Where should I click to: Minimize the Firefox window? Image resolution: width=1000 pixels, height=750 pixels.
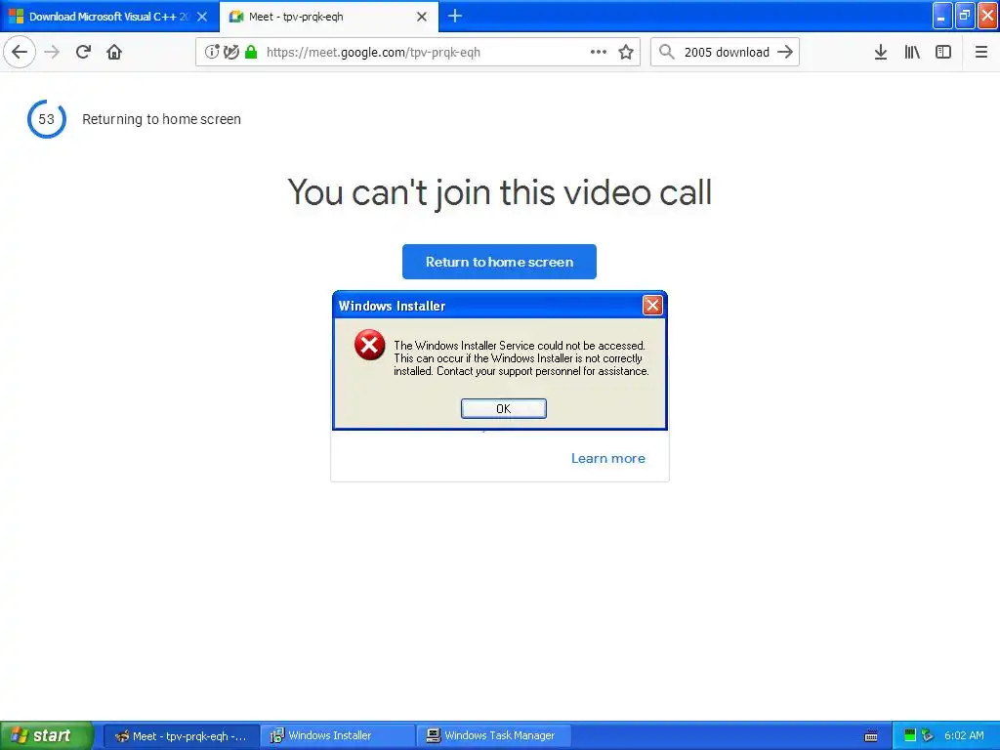[942, 16]
